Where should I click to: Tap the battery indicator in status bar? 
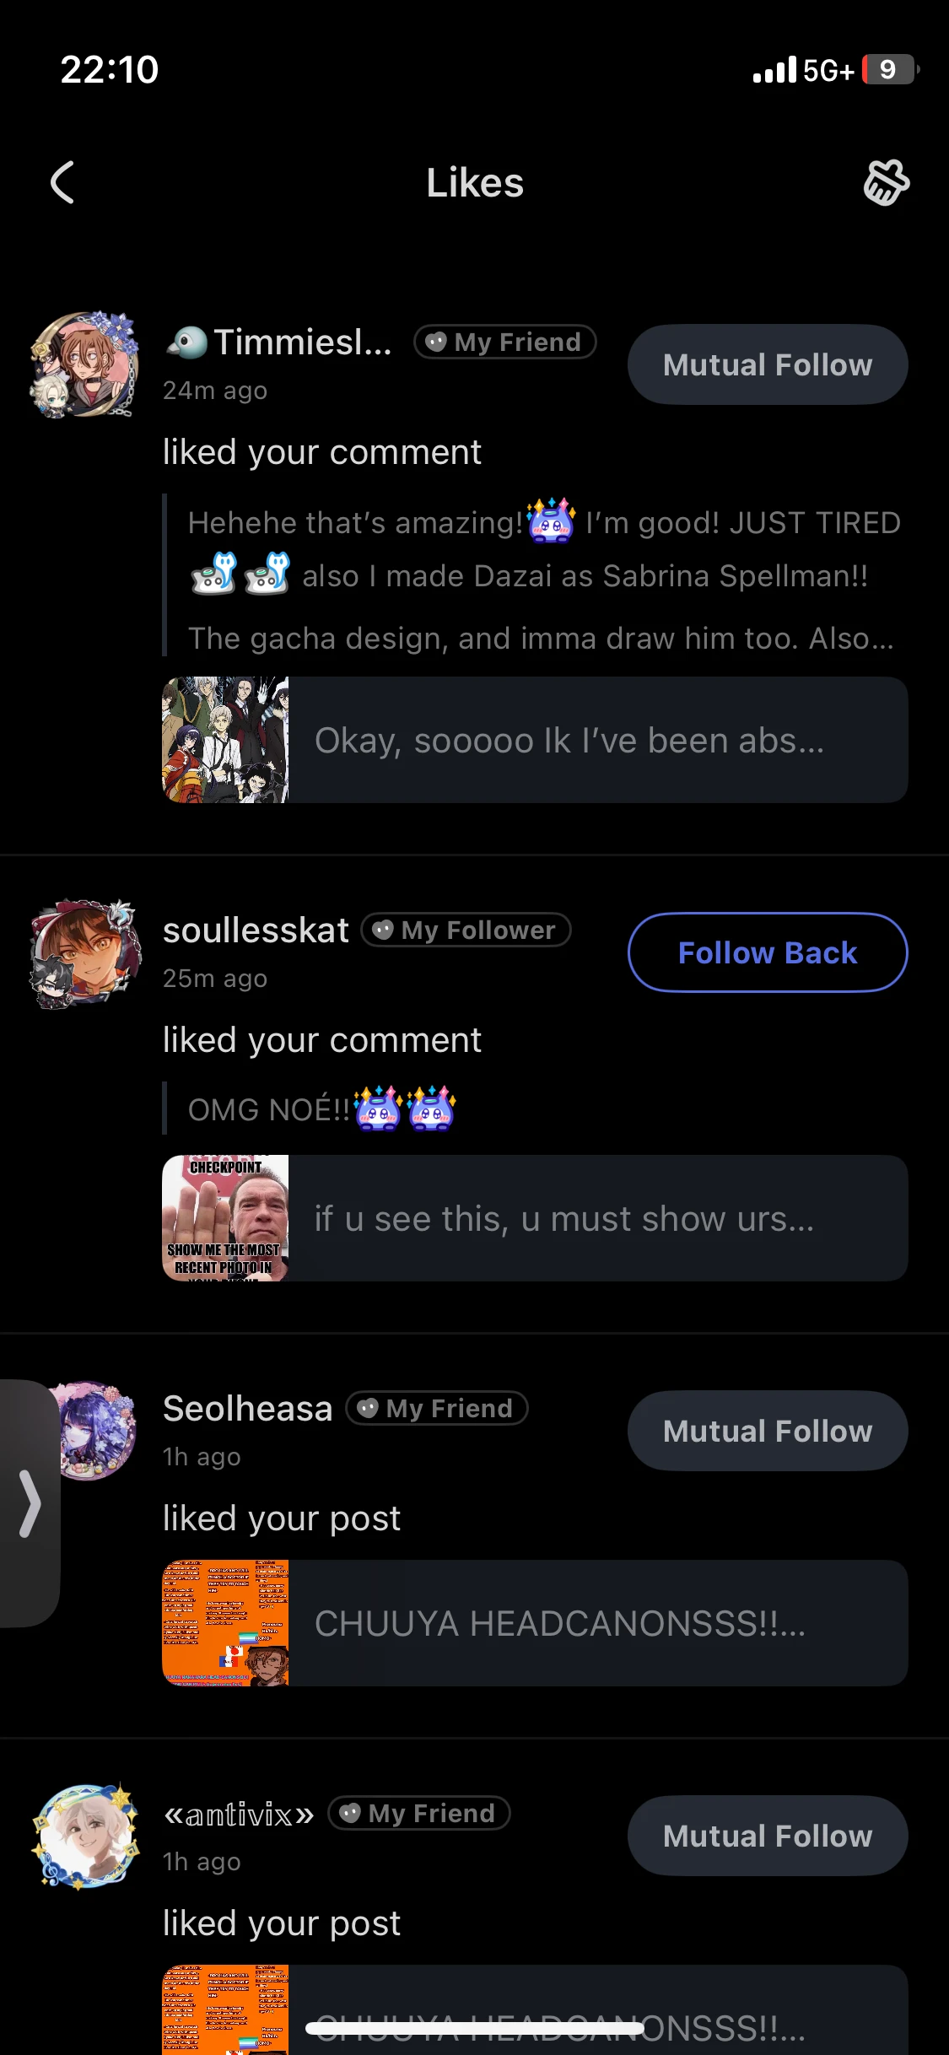point(889,69)
